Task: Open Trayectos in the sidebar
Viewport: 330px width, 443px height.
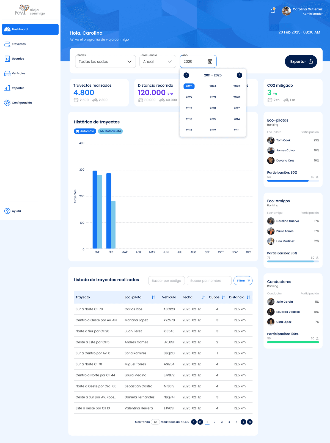Action: click(19, 44)
